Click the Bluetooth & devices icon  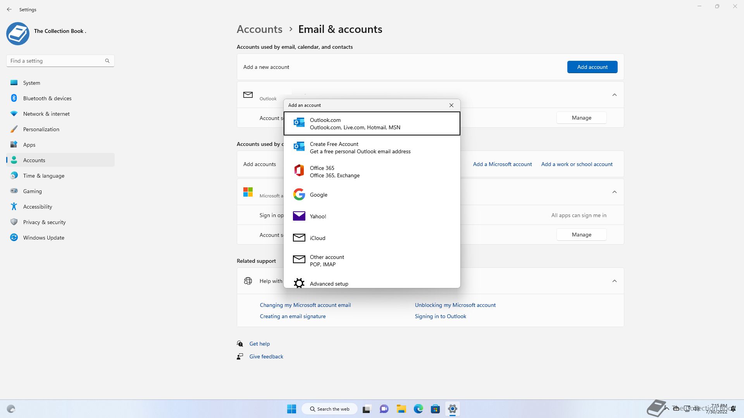(x=14, y=98)
